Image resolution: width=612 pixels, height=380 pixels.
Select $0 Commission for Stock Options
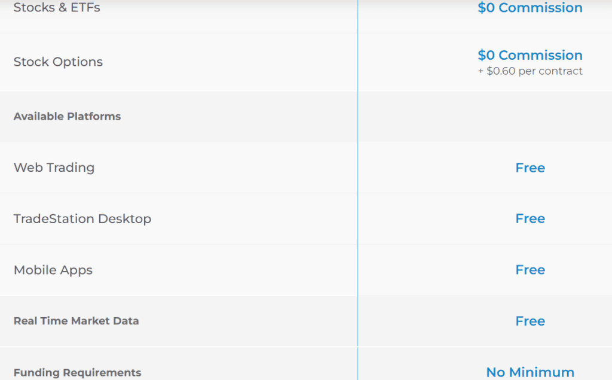[x=530, y=55]
